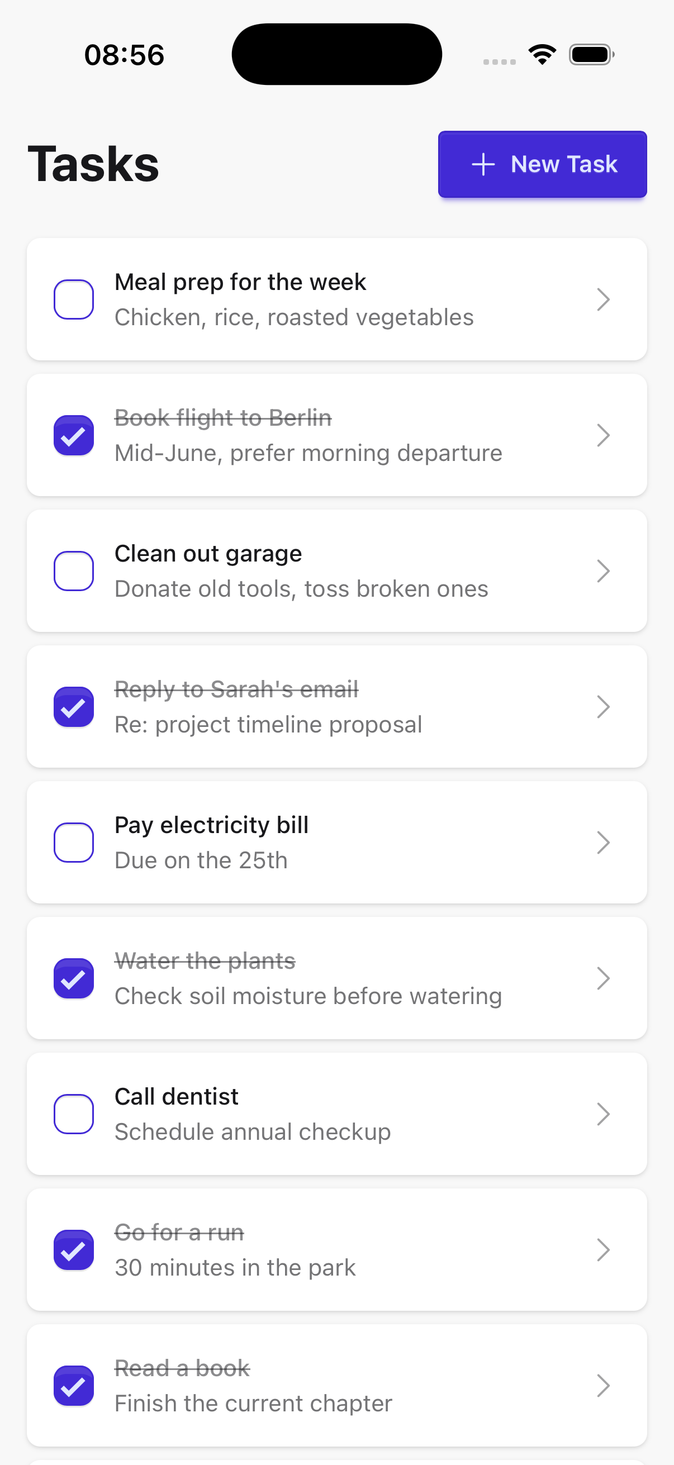Open Meal prep details via chevron
Viewport: 674px width, 1465px height.
(603, 299)
